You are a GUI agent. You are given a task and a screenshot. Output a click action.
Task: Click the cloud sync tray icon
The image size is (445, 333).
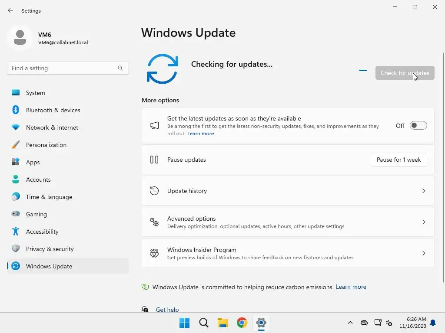364,323
